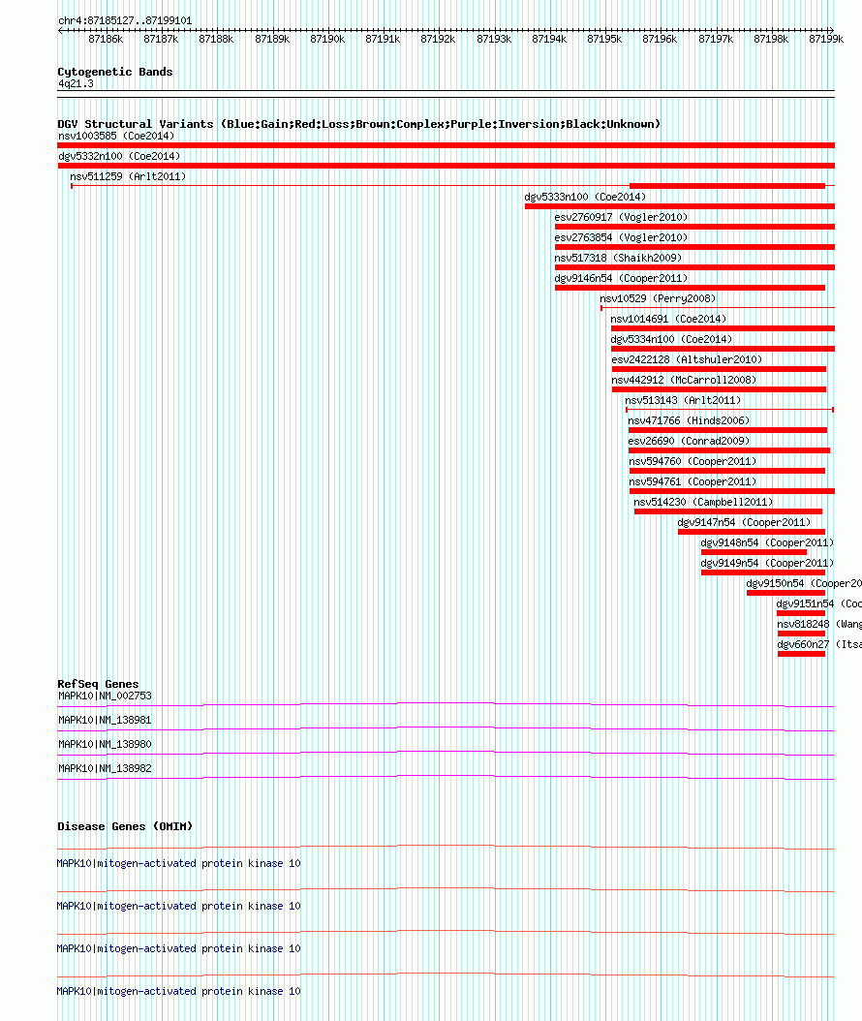
Task: Click esv26690 (Conrad2009) label
Action: click(x=689, y=441)
